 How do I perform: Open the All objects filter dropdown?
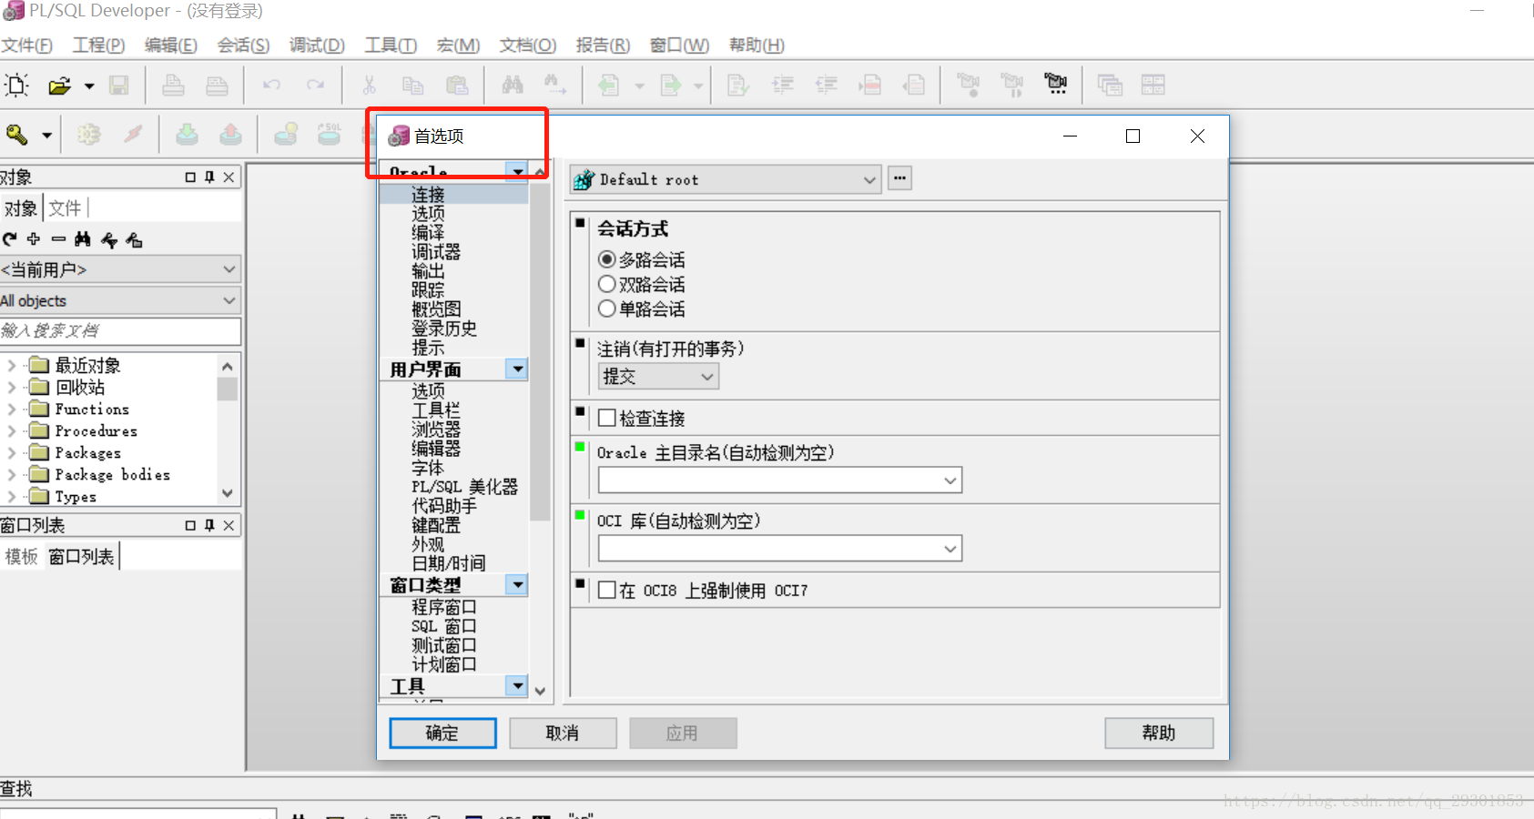(x=120, y=300)
